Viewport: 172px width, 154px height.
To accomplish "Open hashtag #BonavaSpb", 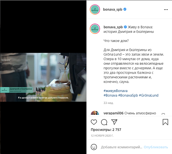I will (x=128, y=95).
